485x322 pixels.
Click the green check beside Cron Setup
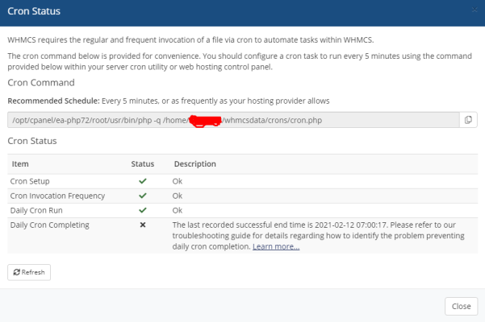(x=143, y=182)
